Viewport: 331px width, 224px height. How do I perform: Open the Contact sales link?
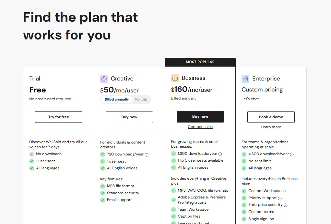coord(200,127)
